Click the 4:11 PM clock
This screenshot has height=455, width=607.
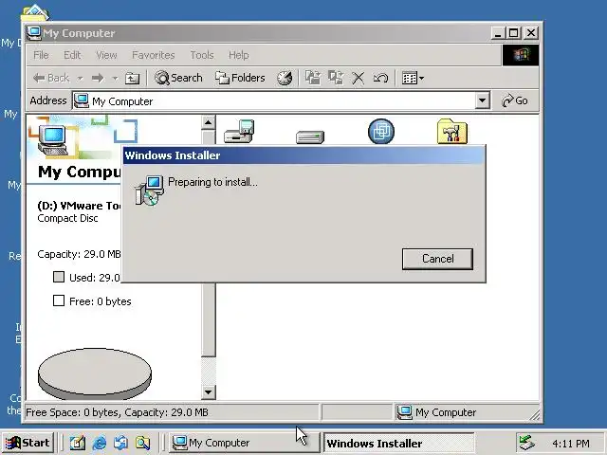(571, 444)
